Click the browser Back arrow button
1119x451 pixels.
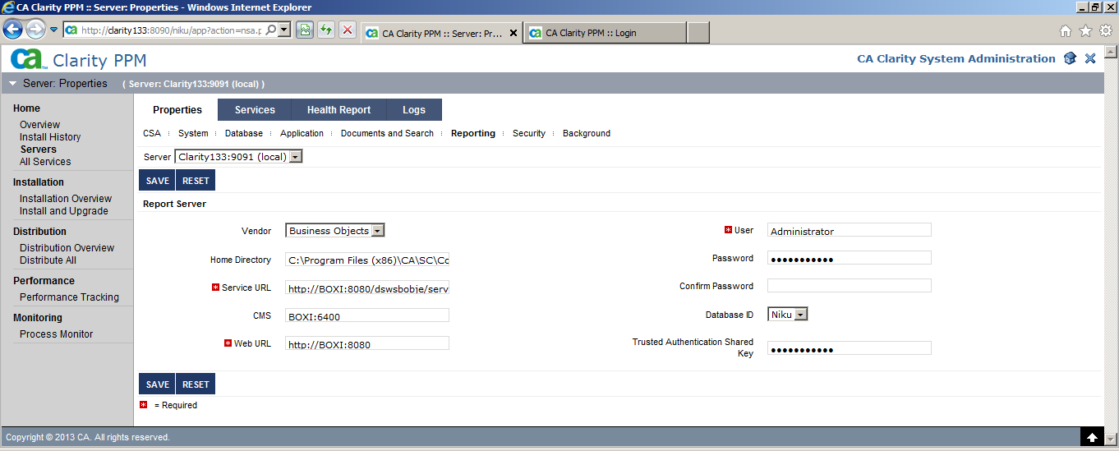coord(12,30)
